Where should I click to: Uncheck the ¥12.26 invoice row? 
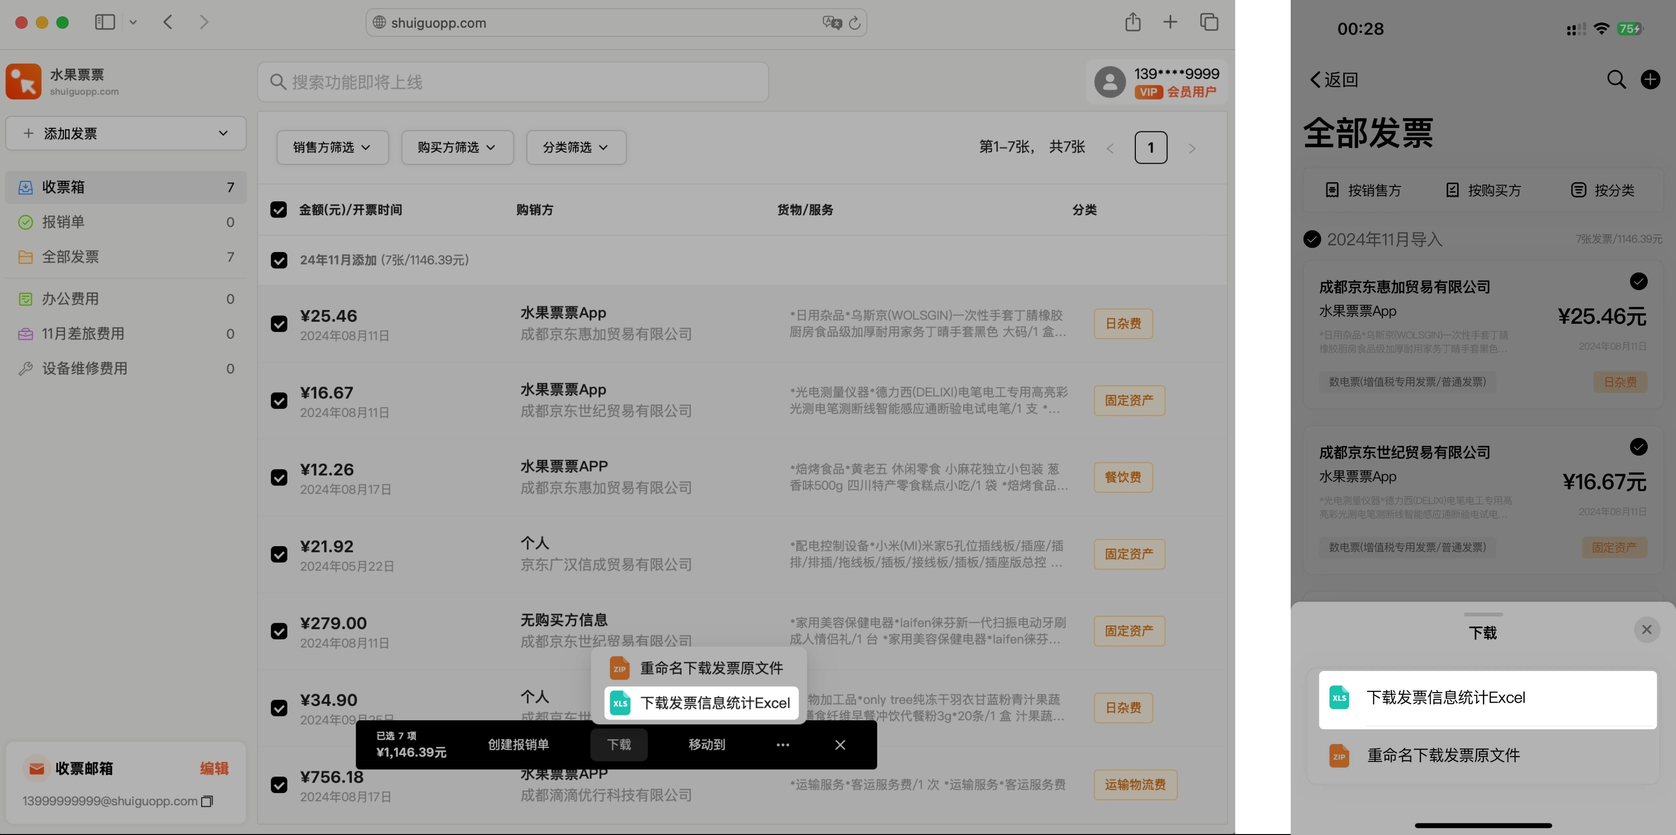[279, 478]
